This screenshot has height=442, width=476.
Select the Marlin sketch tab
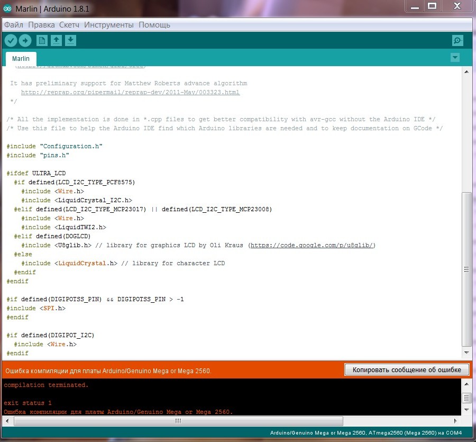21,59
